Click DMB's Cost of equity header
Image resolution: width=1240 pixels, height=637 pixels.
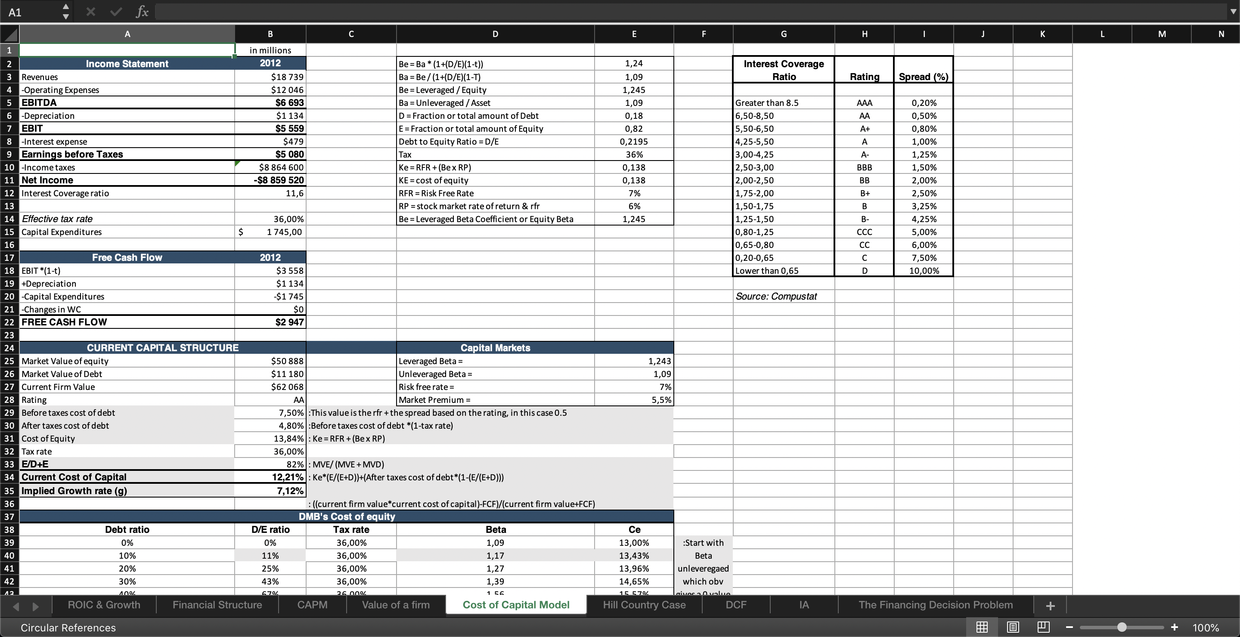click(x=347, y=516)
